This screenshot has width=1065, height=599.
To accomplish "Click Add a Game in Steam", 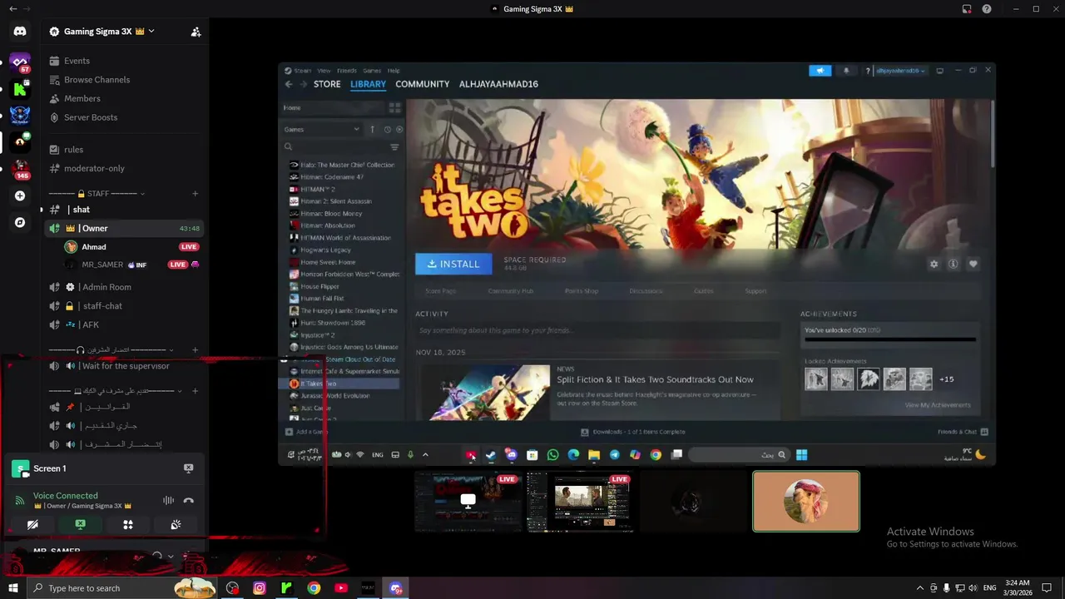I will 306,432.
